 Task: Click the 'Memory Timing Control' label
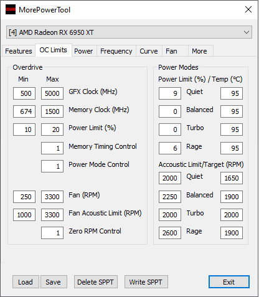(103, 146)
